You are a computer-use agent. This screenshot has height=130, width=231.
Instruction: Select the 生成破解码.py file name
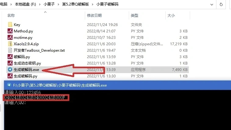click(x=26, y=76)
